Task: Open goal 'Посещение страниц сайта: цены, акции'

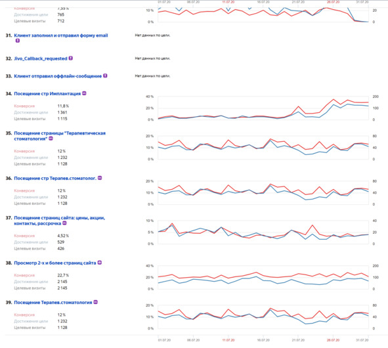Action: [x=59, y=221]
